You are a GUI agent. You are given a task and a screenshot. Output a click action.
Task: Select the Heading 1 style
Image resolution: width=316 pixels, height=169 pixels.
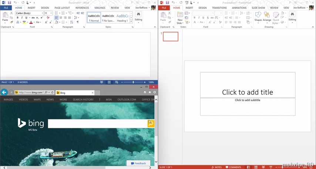coord(122,17)
